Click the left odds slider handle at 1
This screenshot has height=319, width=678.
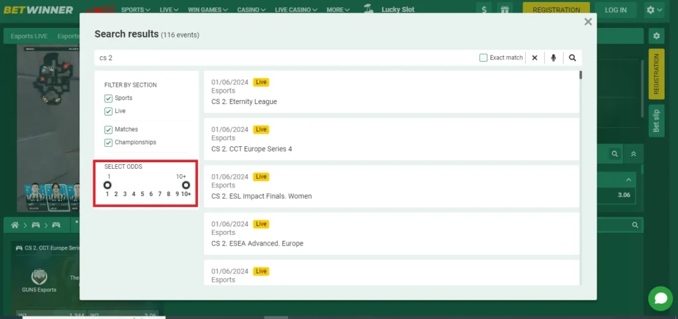(107, 185)
